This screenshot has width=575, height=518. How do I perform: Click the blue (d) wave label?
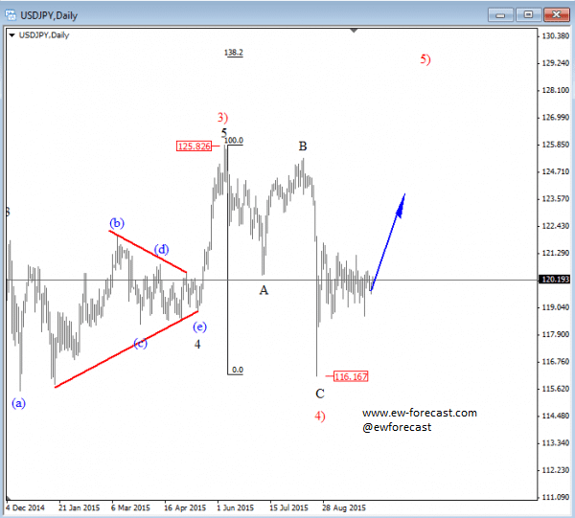click(161, 250)
